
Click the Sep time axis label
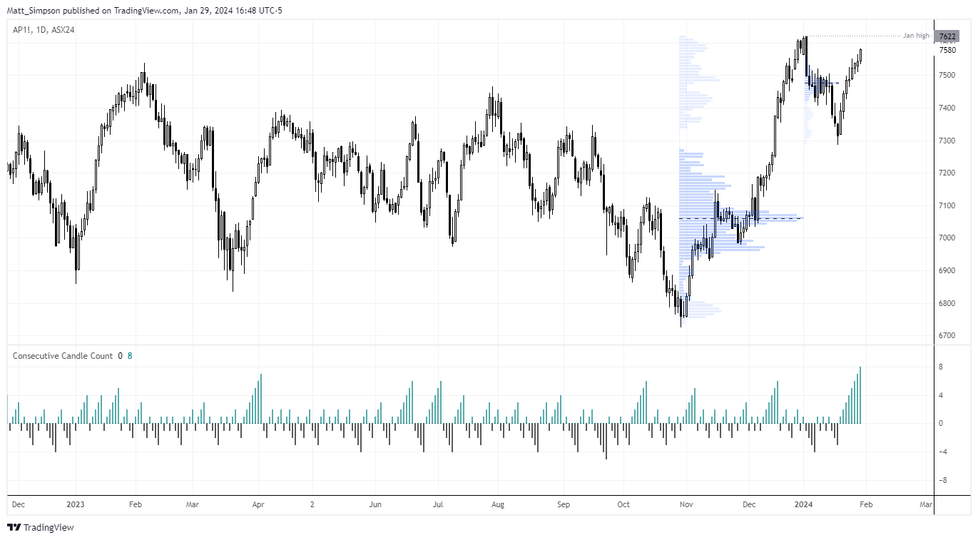564,504
